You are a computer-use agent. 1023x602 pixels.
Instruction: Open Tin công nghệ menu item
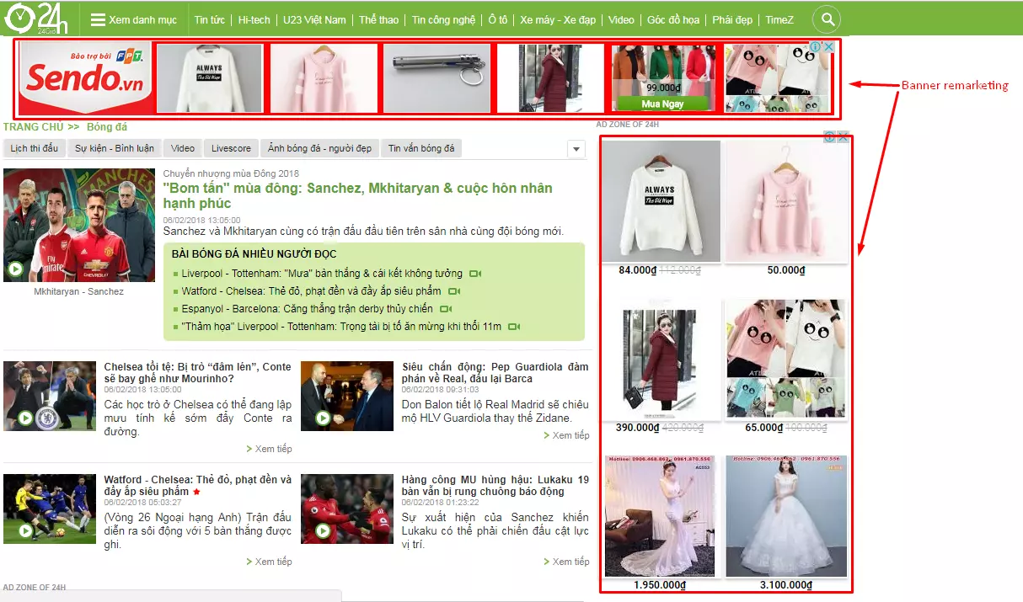pos(444,19)
